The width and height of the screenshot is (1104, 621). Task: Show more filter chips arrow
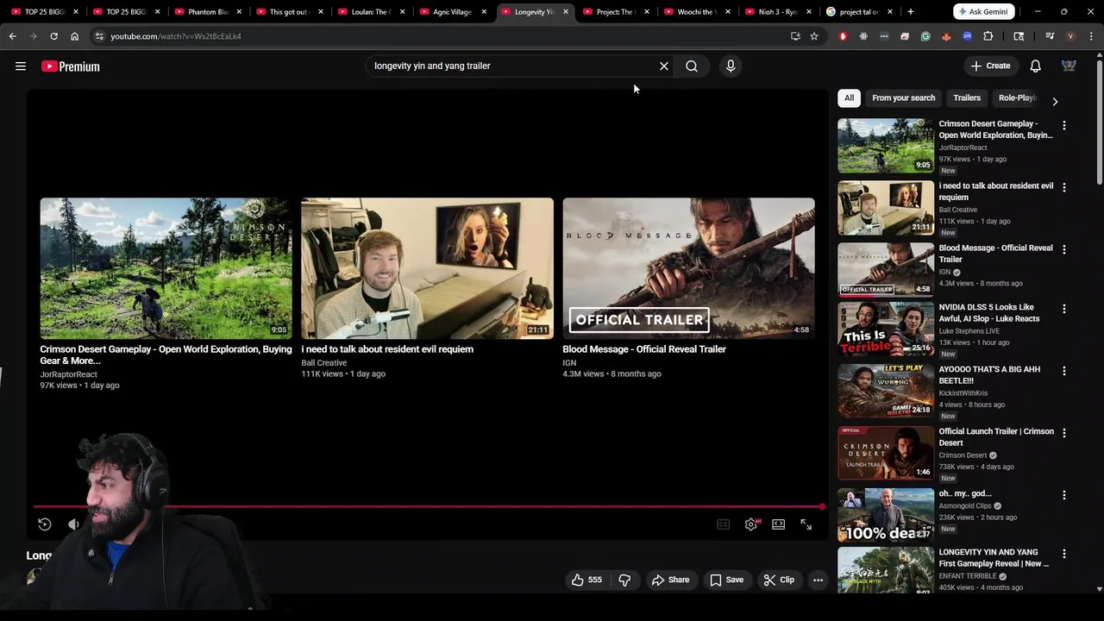point(1055,102)
